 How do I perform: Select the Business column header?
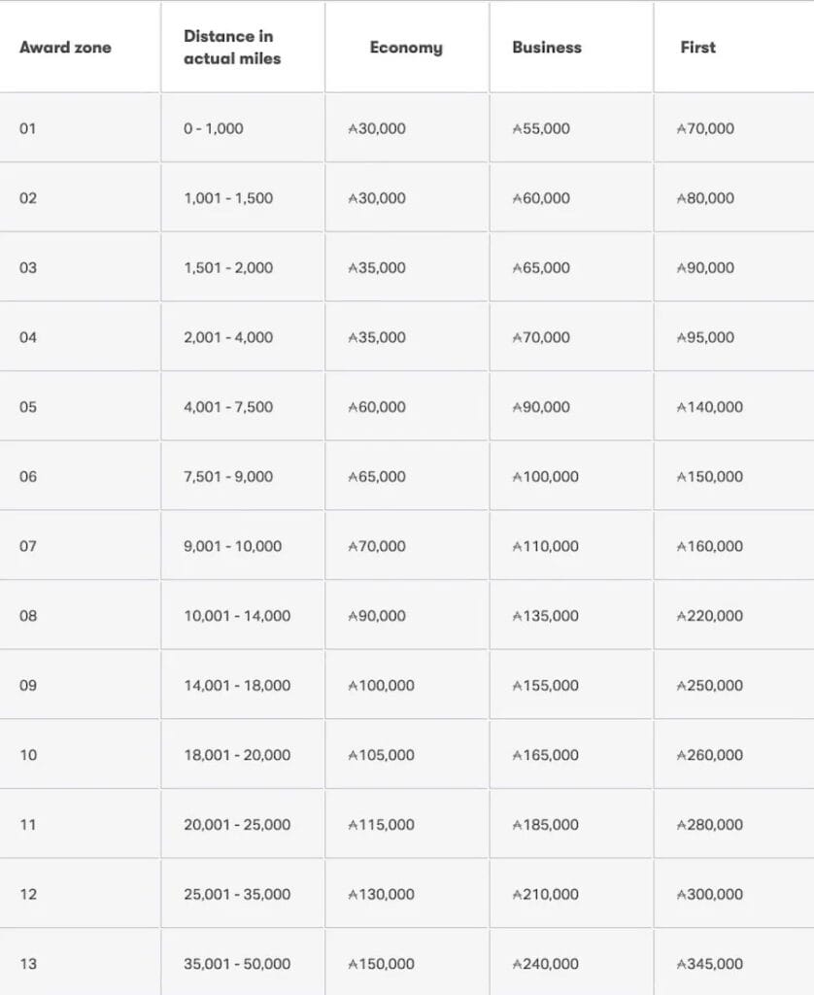pos(547,48)
